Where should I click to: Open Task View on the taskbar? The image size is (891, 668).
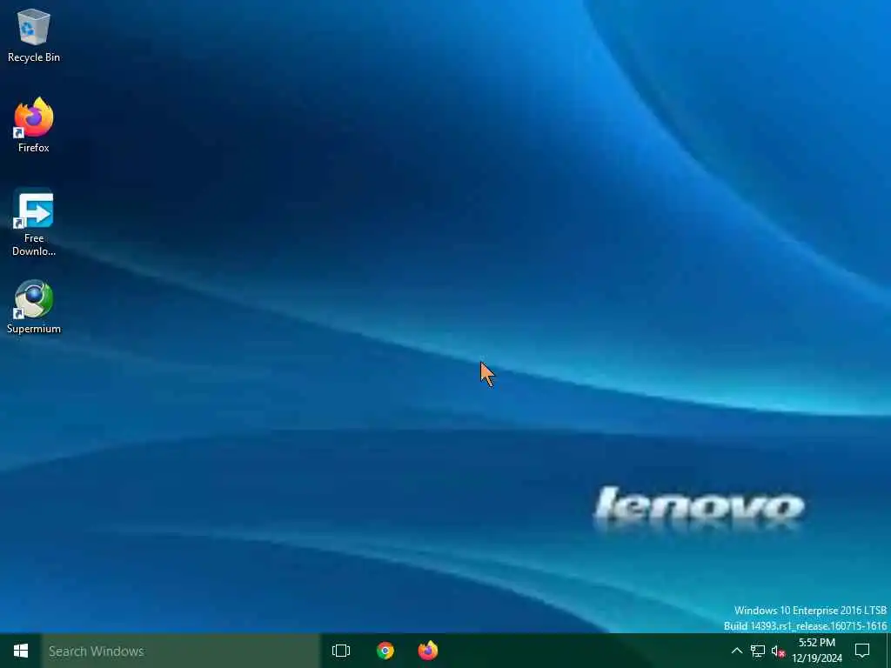(x=341, y=651)
